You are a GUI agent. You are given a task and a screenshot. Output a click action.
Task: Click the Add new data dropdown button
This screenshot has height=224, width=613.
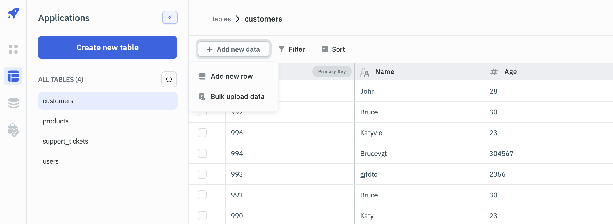pos(233,49)
